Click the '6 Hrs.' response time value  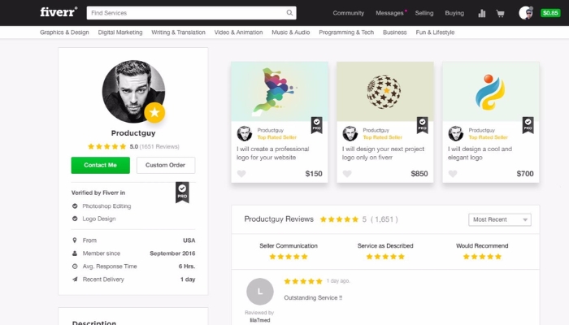point(187,266)
